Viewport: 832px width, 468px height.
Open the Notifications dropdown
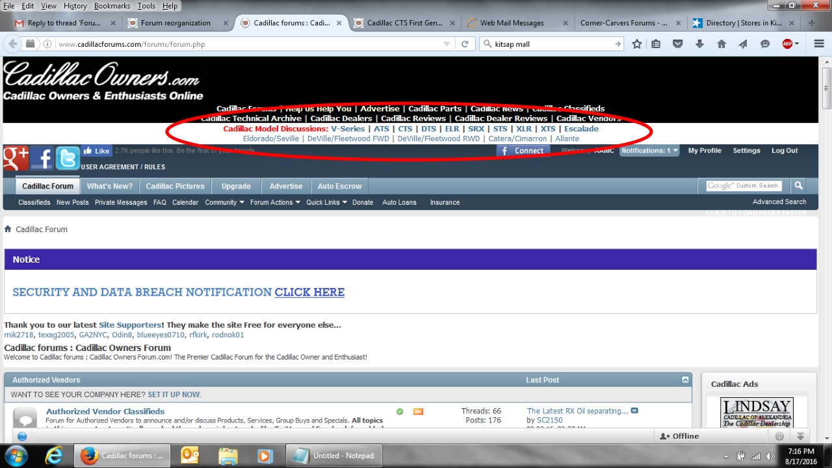click(649, 150)
